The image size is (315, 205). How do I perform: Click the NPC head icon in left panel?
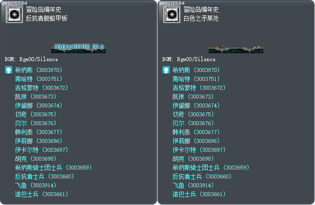8,70
